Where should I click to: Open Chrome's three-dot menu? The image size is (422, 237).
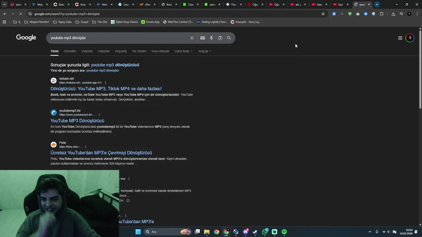pos(417,14)
